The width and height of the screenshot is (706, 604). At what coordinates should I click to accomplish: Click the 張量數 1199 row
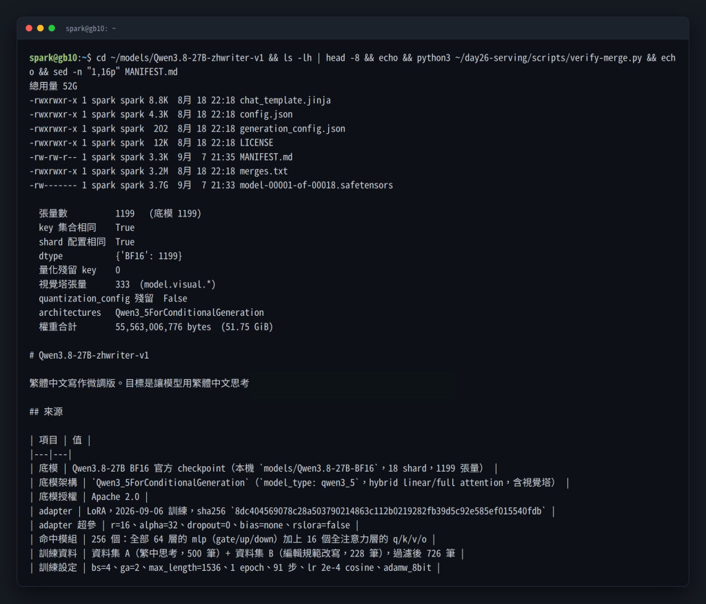click(120, 214)
